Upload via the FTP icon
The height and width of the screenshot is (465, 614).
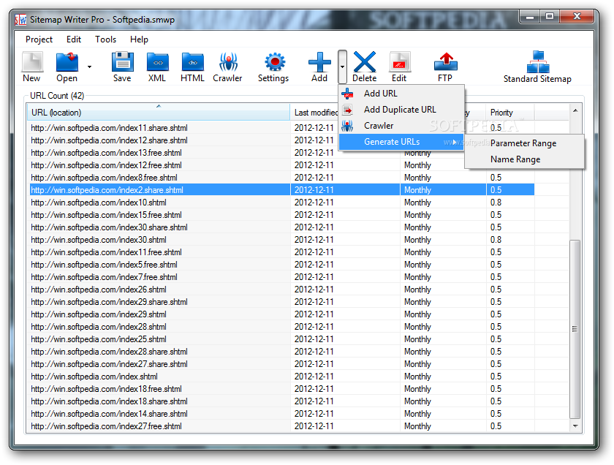[x=445, y=62]
